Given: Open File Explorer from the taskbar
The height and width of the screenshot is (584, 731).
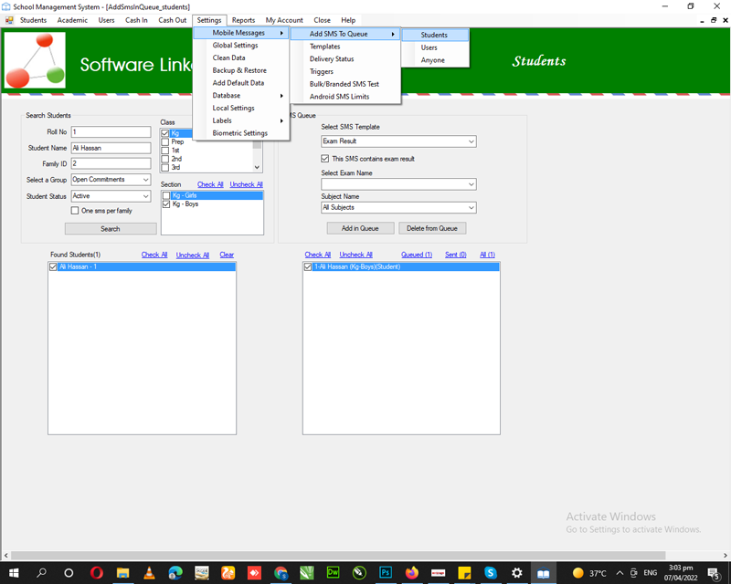Looking at the screenshot, I should pyautogui.click(x=122, y=573).
